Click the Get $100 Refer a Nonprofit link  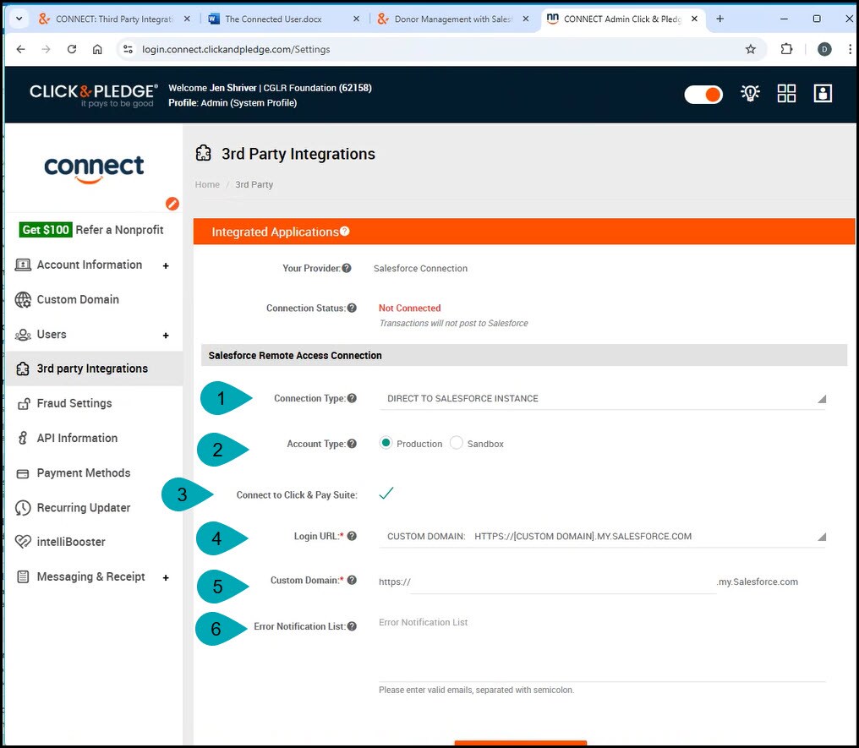(91, 230)
